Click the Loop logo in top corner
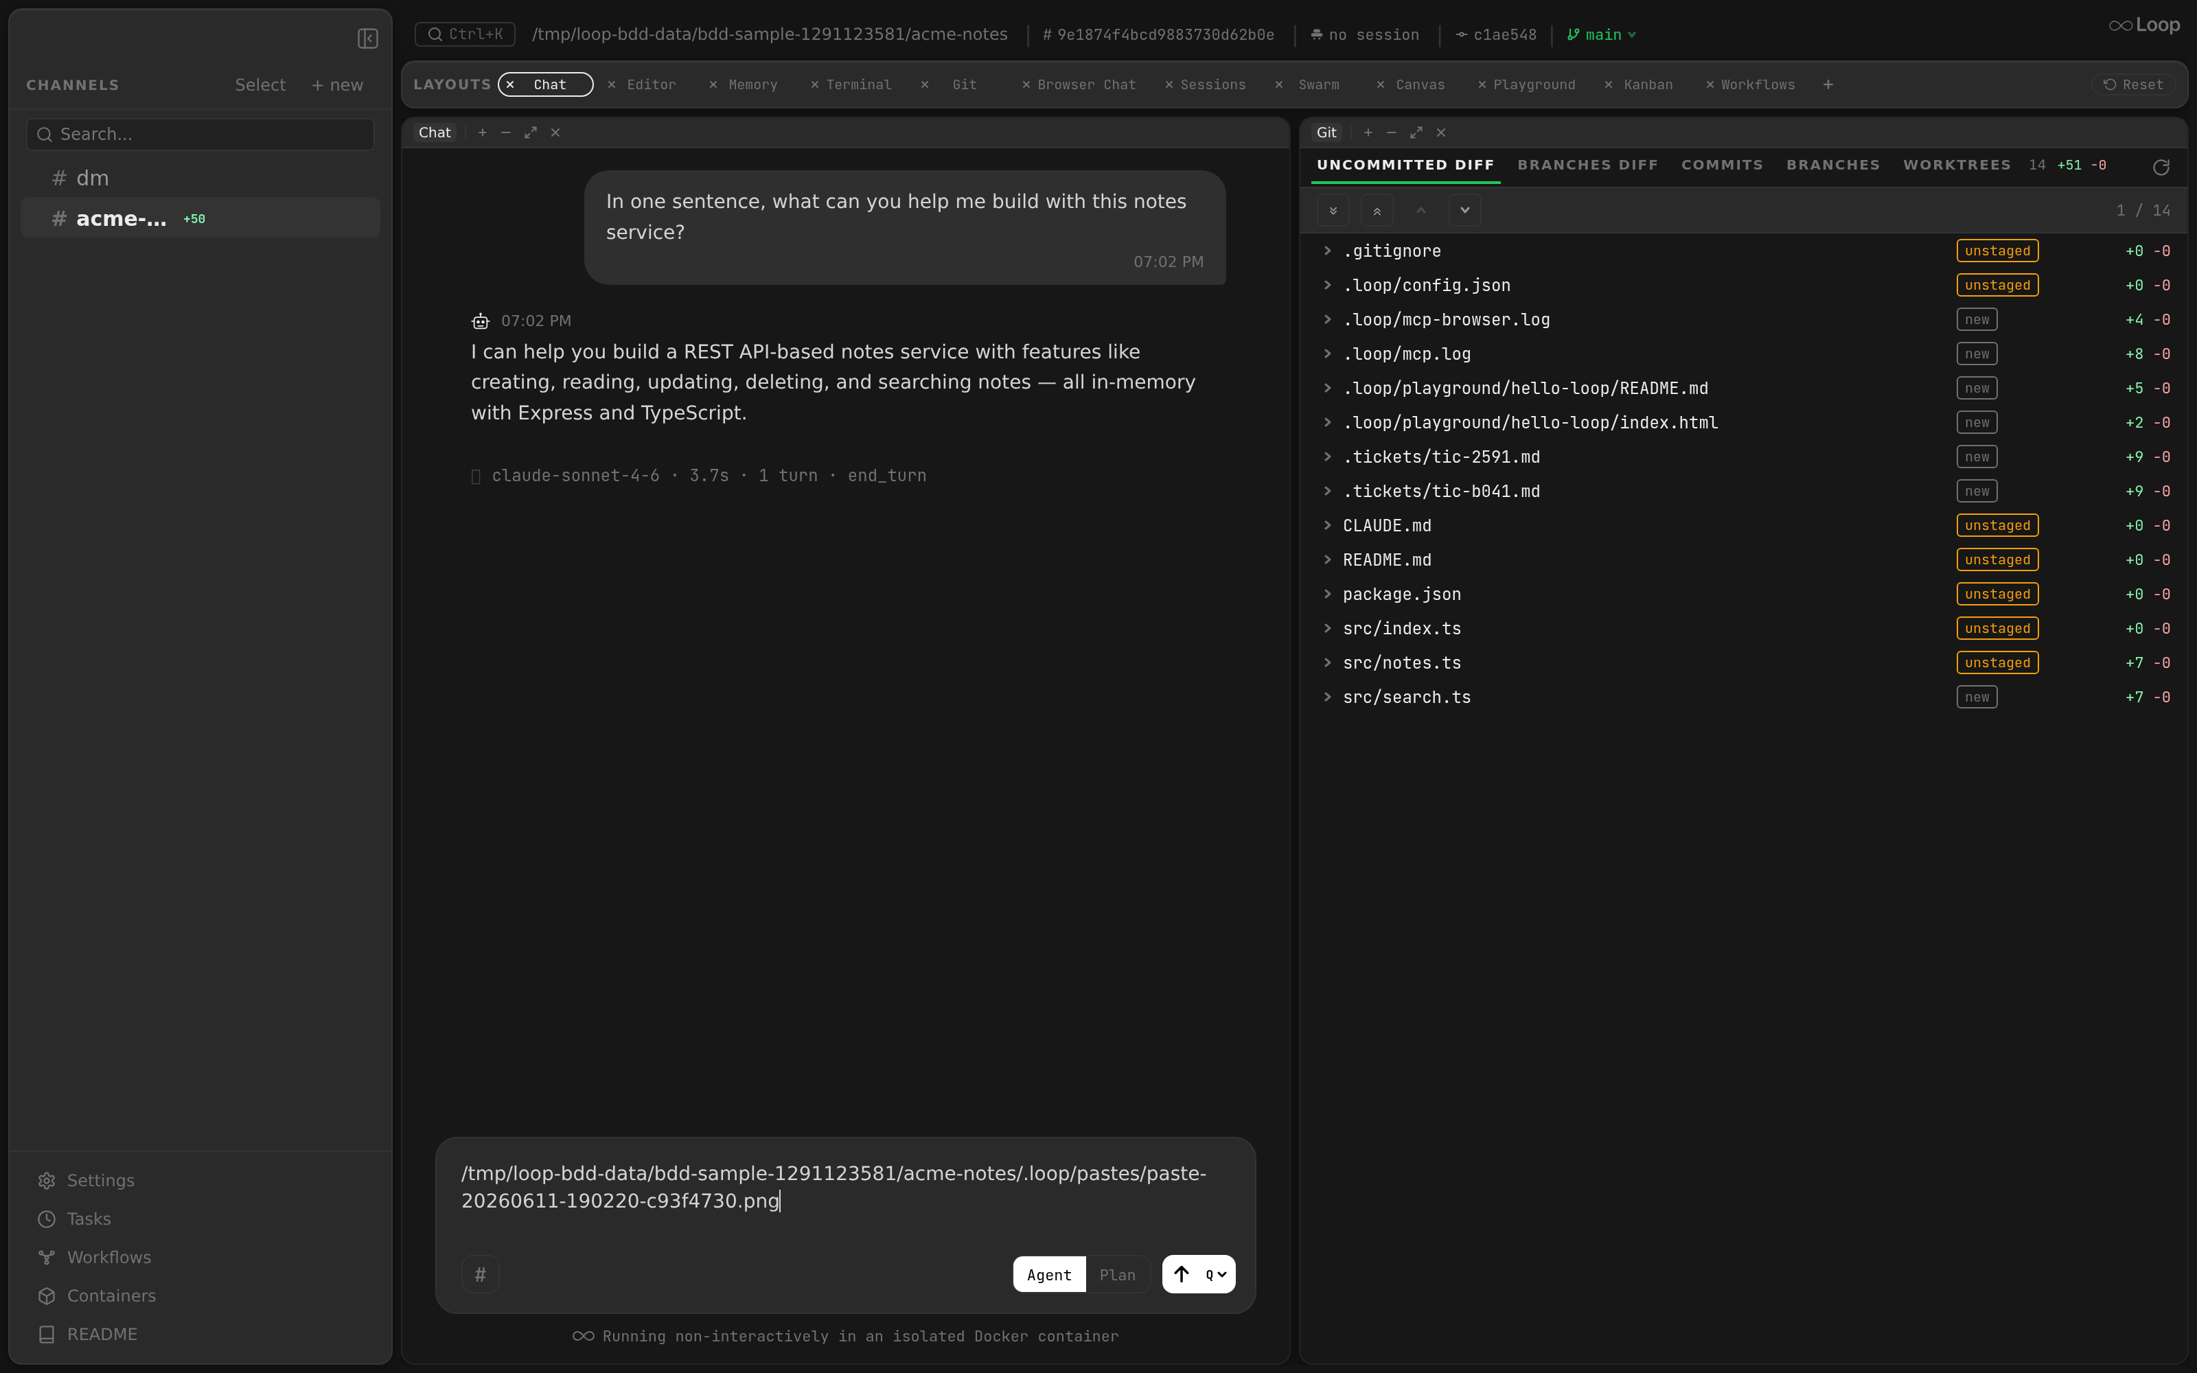The height and width of the screenshot is (1373, 2197). pos(2144,25)
